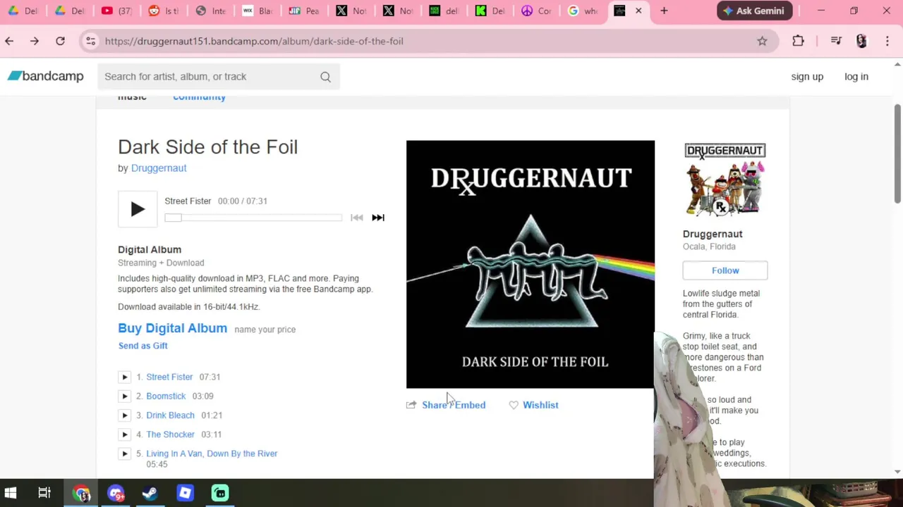This screenshot has width=903, height=507.
Task: Go back to previous page
Action: (x=9, y=41)
